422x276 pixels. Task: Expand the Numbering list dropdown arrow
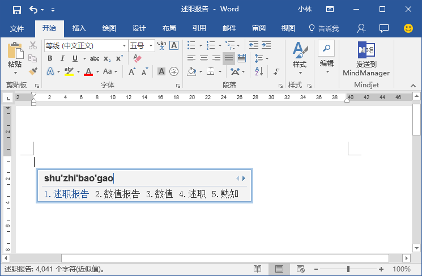pos(220,45)
